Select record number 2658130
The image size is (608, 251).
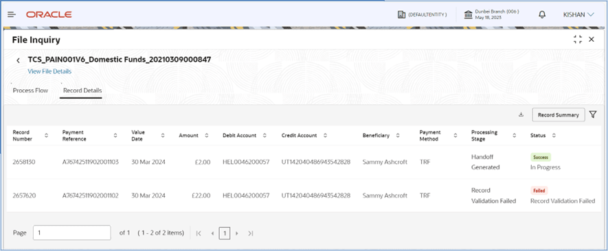[24, 162]
